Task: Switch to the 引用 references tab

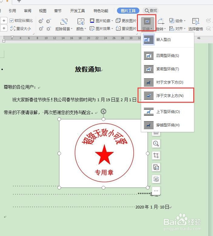Action: click(x=12, y=11)
